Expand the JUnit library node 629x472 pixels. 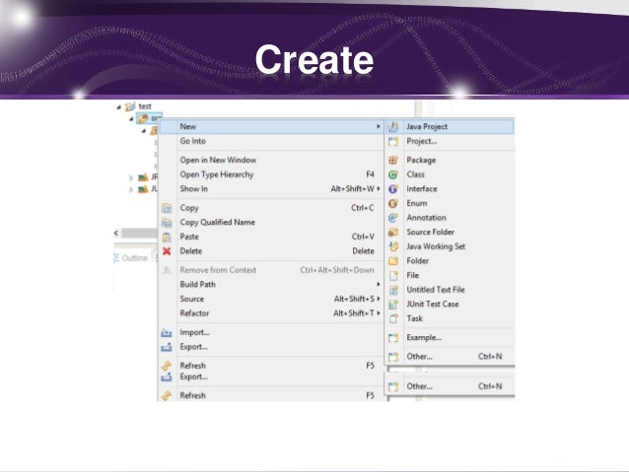click(x=131, y=189)
